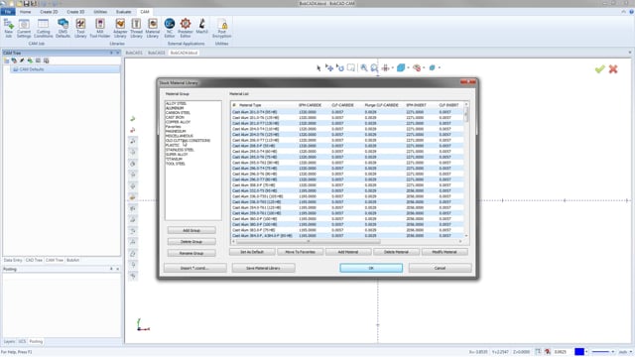Click Save Material Library button

(x=263, y=268)
